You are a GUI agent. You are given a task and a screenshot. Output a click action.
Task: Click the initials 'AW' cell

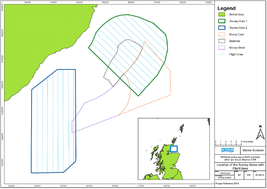(249, 175)
